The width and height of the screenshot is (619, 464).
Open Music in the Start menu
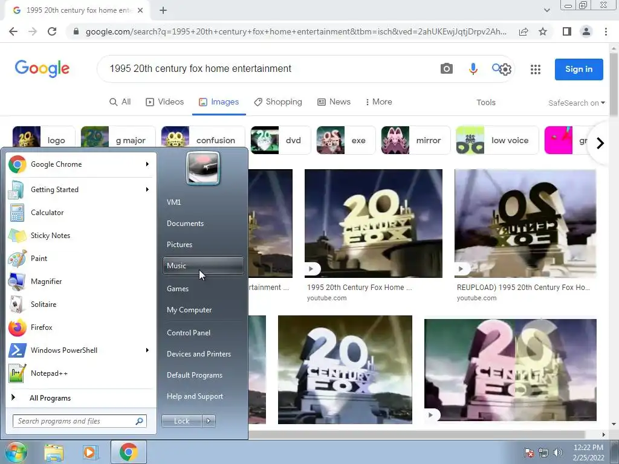coord(203,266)
